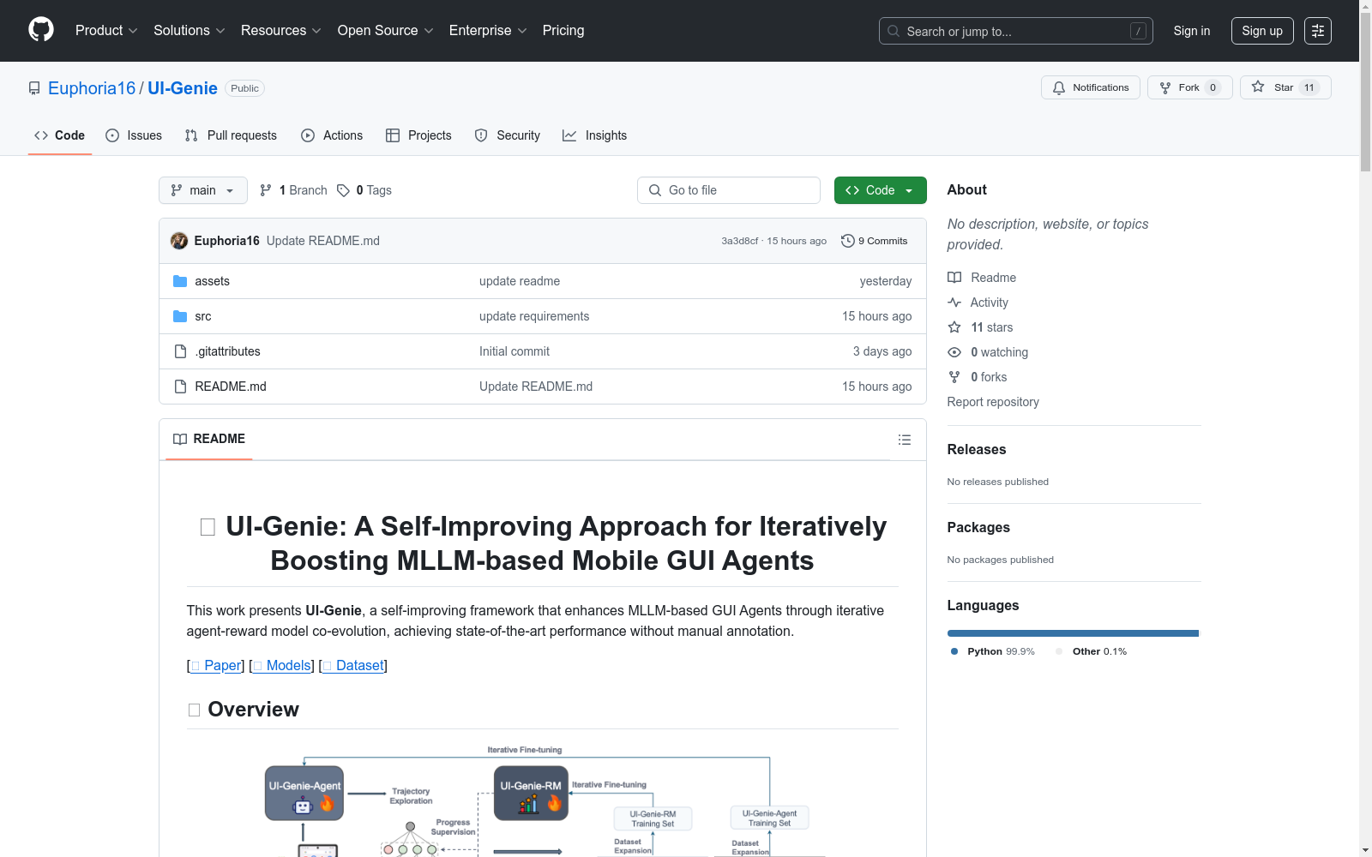Screen dimensions: 1372x857
Task: Click the Search or jump to field
Action: [1016, 31]
